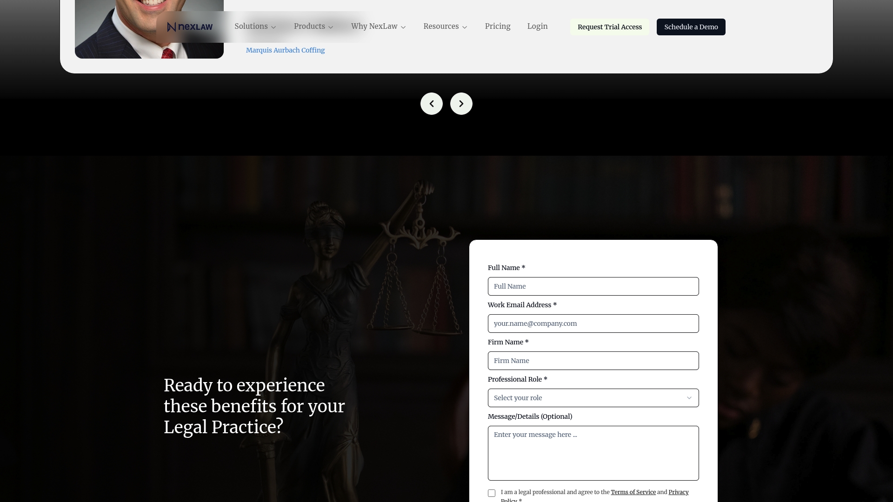This screenshot has height=502, width=893.
Task: Go to next testimonial slide
Action: [461, 104]
